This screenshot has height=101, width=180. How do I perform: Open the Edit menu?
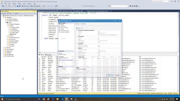point(5,4)
